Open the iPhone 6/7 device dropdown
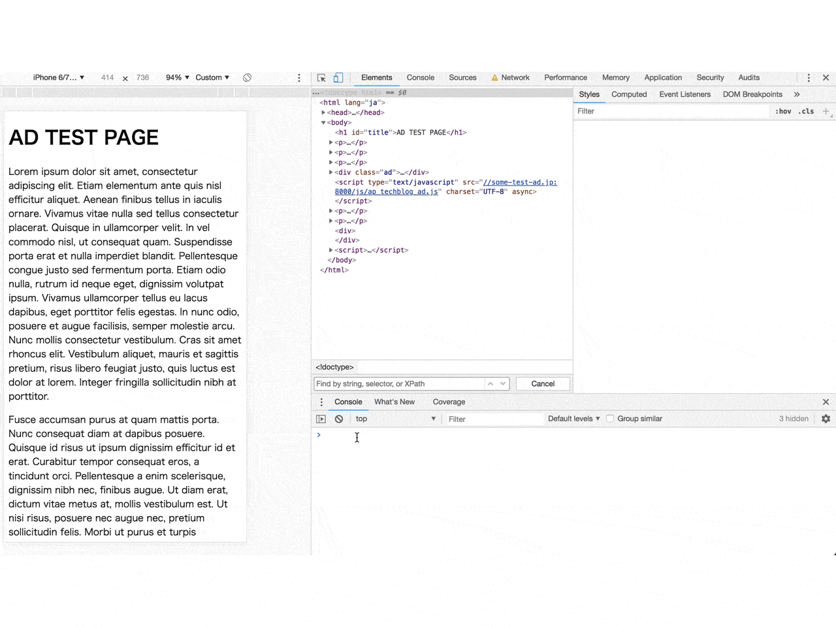Viewport: 836px width, 627px height. (x=58, y=78)
